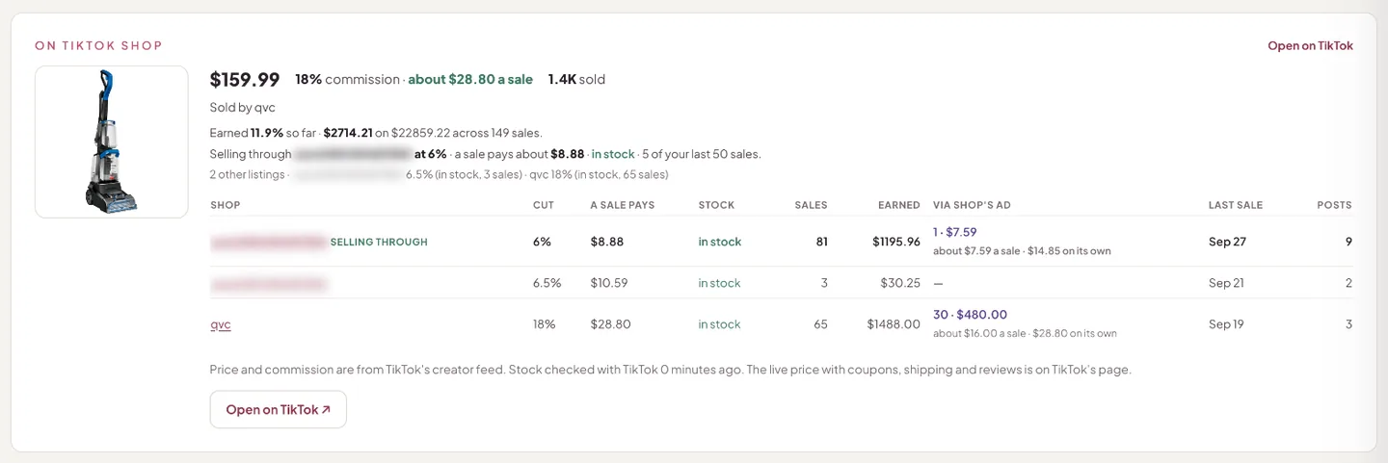Click the '1 · $7.59' shop ad link
This screenshot has width=1388, height=463.
[955, 232]
